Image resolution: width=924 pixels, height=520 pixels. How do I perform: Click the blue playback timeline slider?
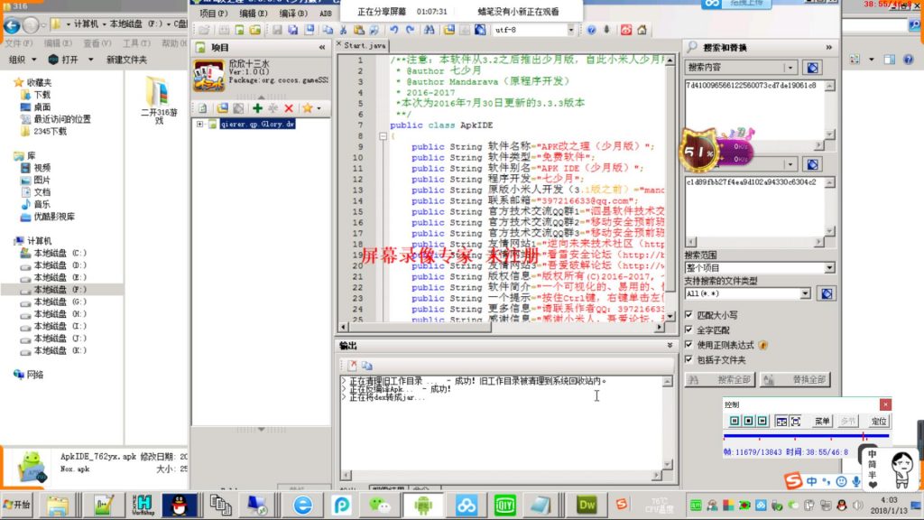pos(806,436)
